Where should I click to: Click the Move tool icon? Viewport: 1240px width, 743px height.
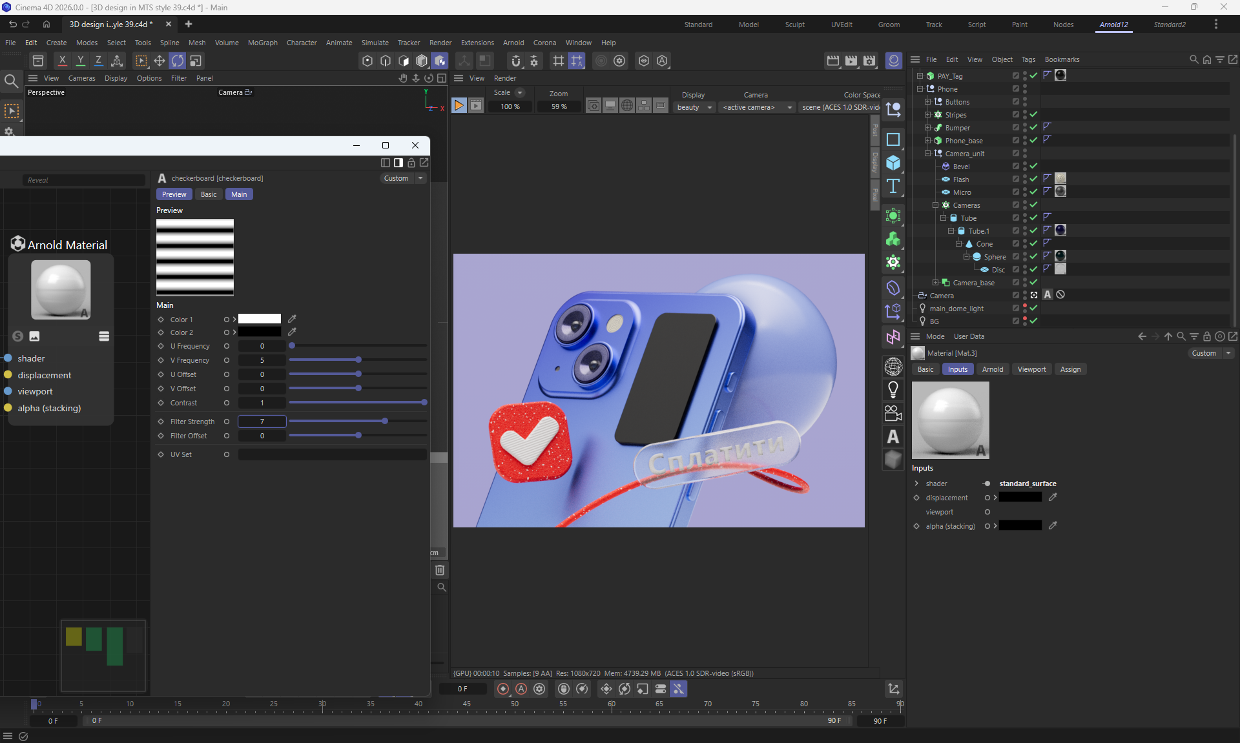tap(159, 61)
